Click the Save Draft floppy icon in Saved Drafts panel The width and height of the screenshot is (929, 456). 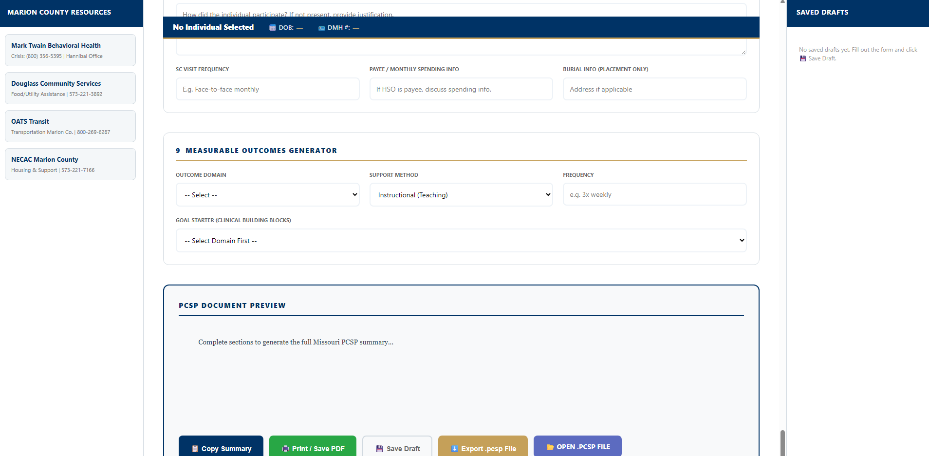[802, 58]
